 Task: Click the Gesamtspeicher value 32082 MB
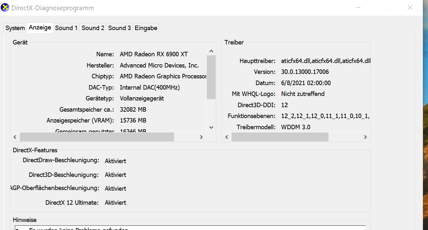(133, 109)
